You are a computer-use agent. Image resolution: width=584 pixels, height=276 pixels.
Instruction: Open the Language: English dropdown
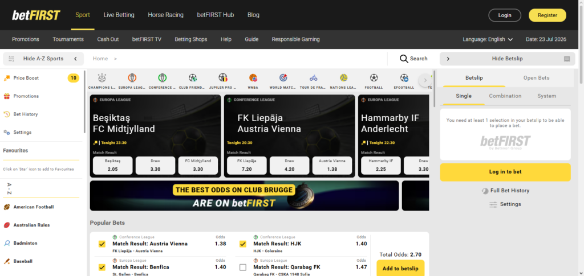[488, 39]
